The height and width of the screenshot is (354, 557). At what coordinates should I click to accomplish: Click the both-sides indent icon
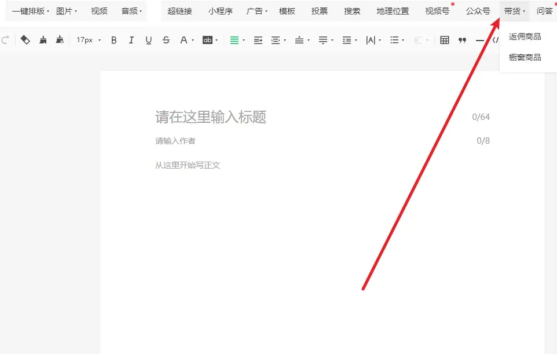pos(276,40)
